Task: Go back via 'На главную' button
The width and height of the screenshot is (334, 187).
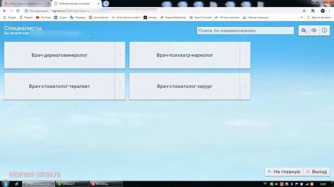Action: click(284, 172)
